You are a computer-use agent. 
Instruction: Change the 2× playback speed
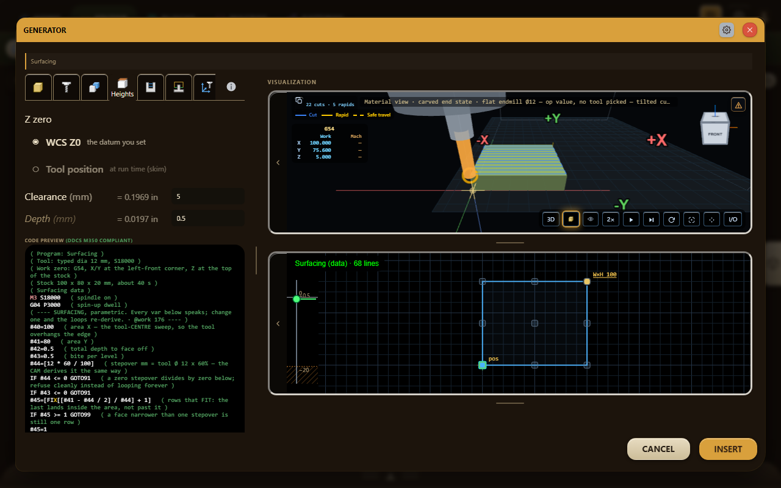coord(611,219)
